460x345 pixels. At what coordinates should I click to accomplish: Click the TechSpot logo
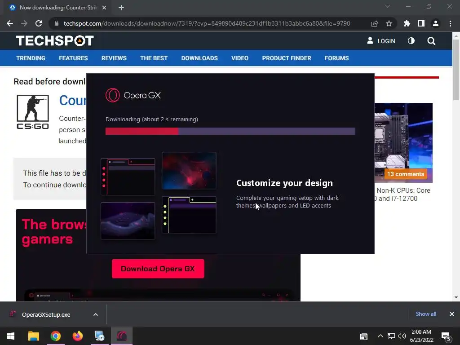[55, 41]
